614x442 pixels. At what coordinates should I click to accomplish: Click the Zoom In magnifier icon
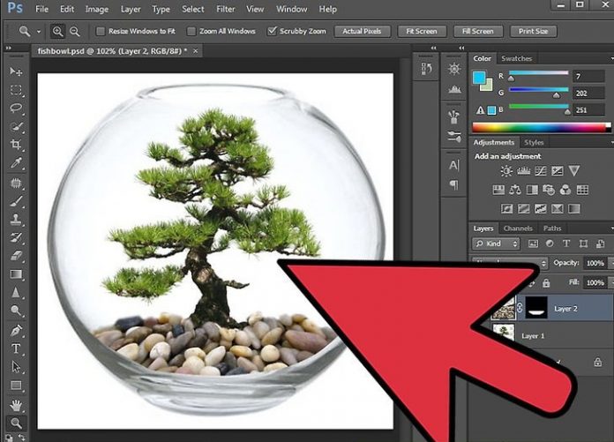[58, 31]
